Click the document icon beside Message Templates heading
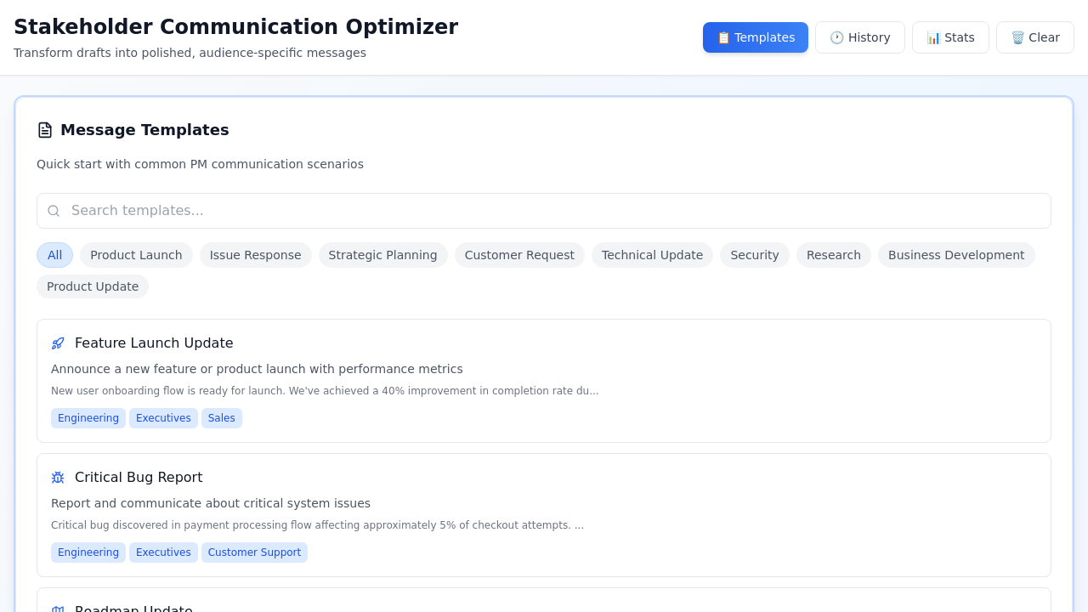This screenshot has height=612, width=1088. 44,129
